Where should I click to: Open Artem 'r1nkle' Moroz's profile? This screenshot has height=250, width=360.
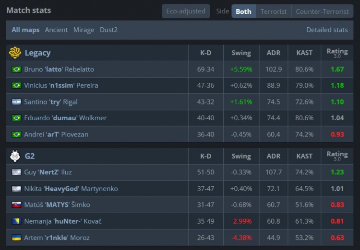(57, 238)
